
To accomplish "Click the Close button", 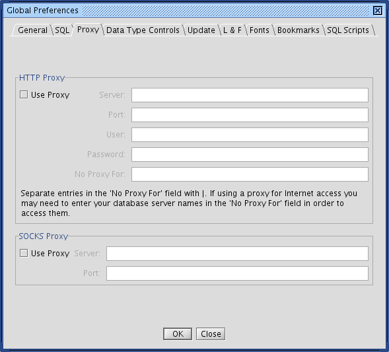I will click(x=211, y=334).
